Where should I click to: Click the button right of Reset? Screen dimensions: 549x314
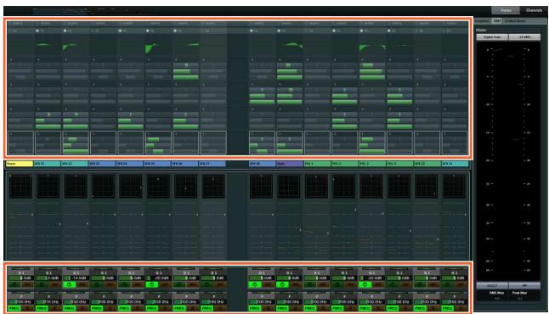(x=524, y=286)
